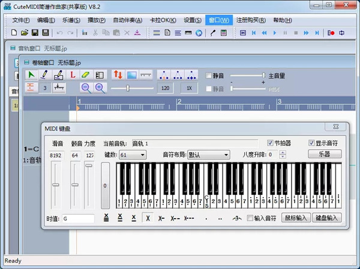Create a new file via toolbar icon
The height and width of the screenshot is (269, 360).
(14, 33)
